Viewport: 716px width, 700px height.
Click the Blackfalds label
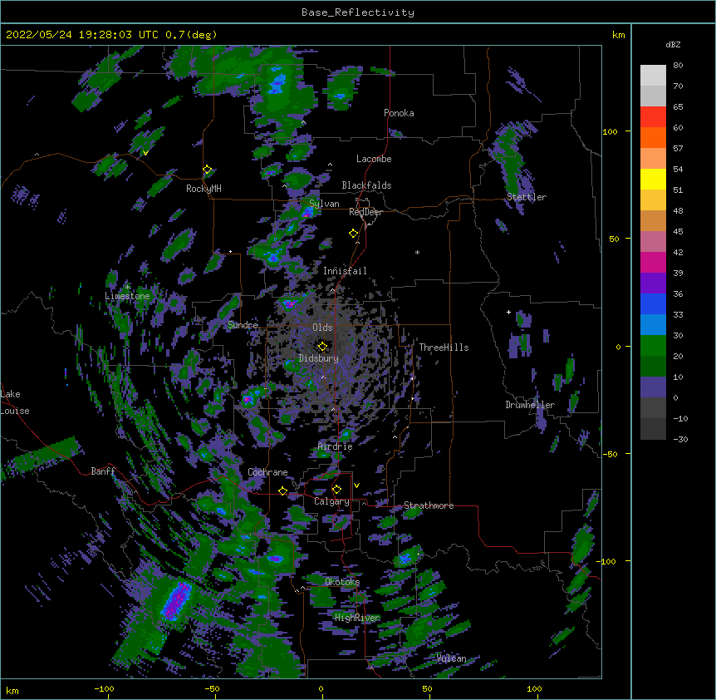tap(366, 185)
